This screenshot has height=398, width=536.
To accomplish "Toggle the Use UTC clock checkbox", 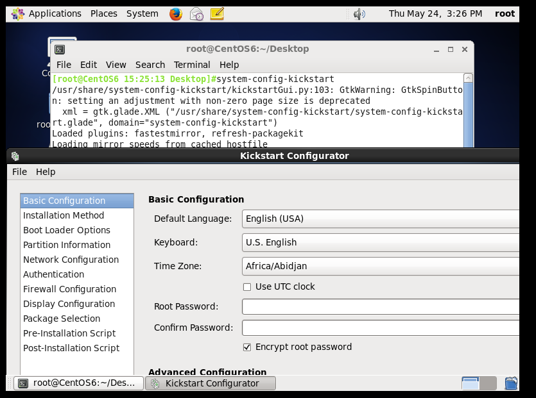I will tap(247, 287).
